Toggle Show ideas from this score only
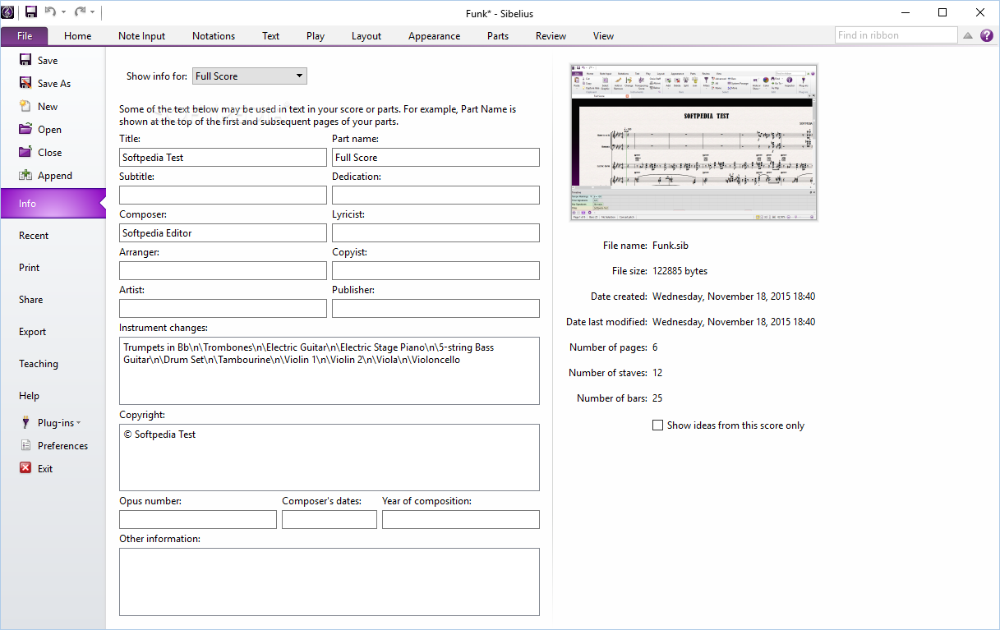Image resolution: width=1000 pixels, height=630 pixels. pyautogui.click(x=657, y=425)
